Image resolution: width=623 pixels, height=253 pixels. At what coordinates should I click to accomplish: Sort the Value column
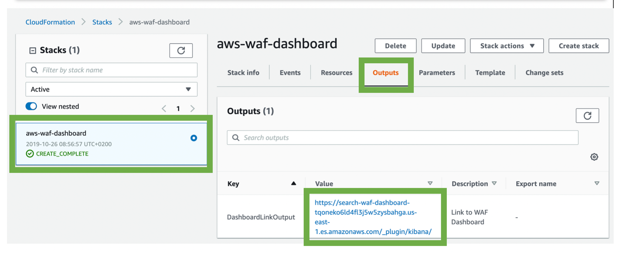pos(430,184)
